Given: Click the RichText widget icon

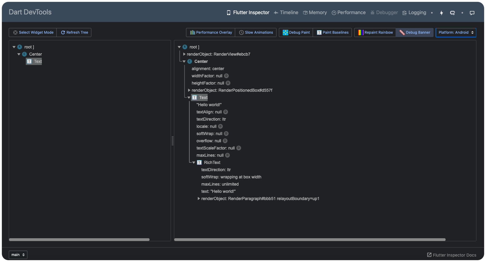Looking at the screenshot, I should [x=199, y=162].
